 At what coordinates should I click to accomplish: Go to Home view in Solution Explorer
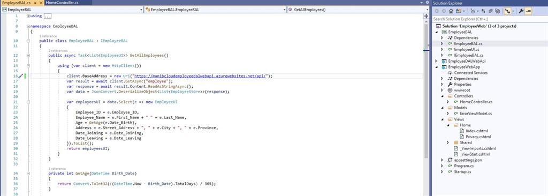451,11
